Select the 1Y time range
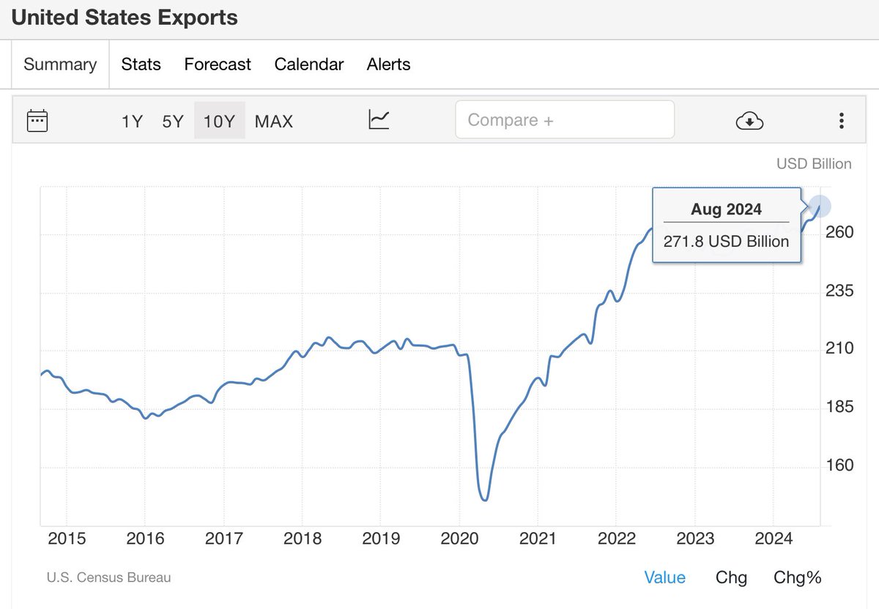Screen dimensions: 879x609 132,122
